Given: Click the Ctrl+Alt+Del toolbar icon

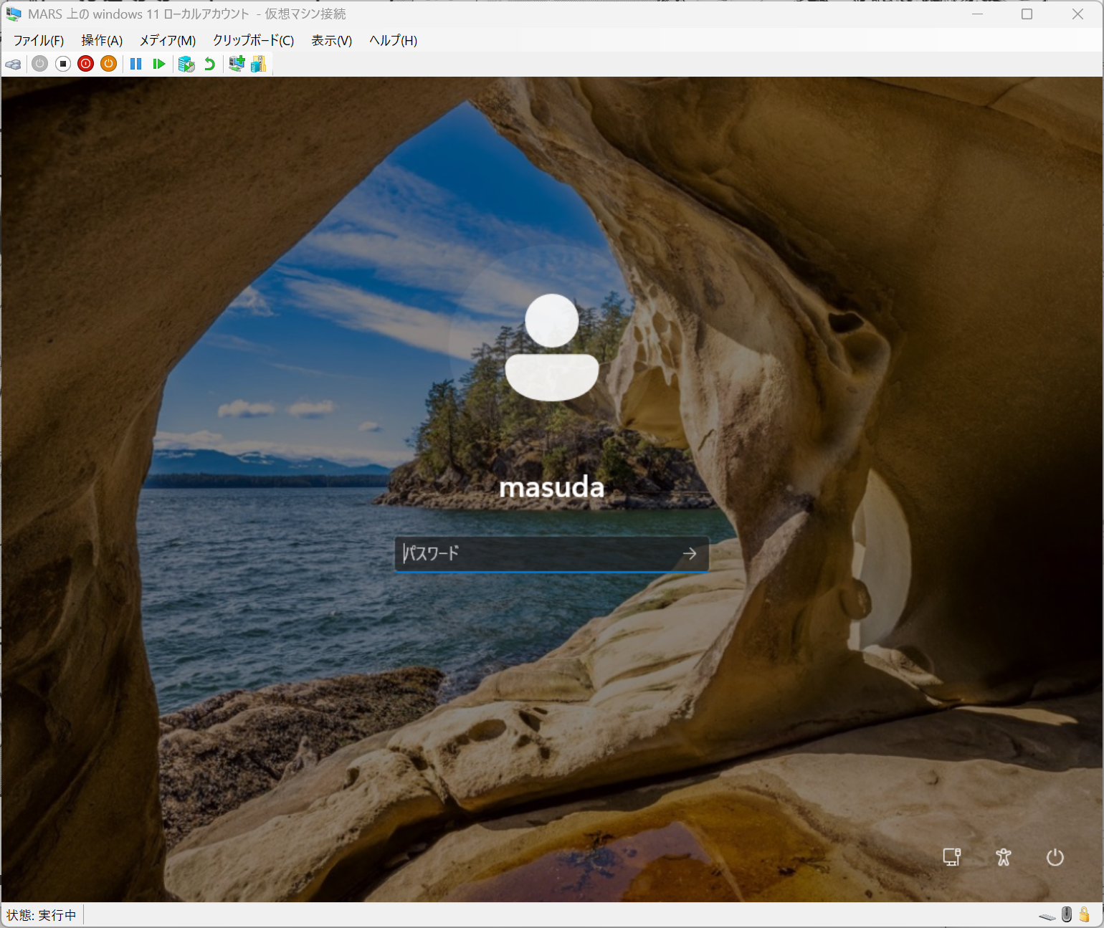Looking at the screenshot, I should 13,64.
